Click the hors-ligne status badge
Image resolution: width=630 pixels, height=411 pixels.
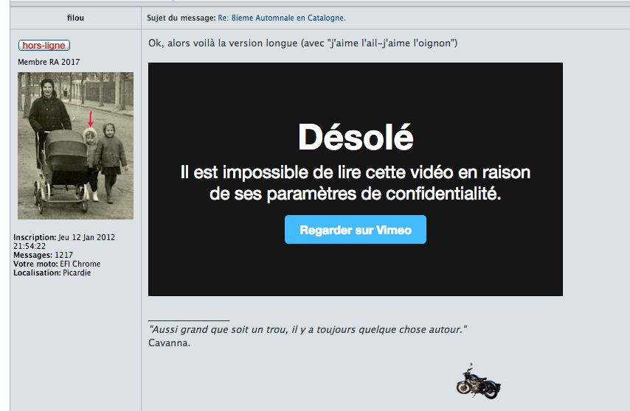point(44,46)
